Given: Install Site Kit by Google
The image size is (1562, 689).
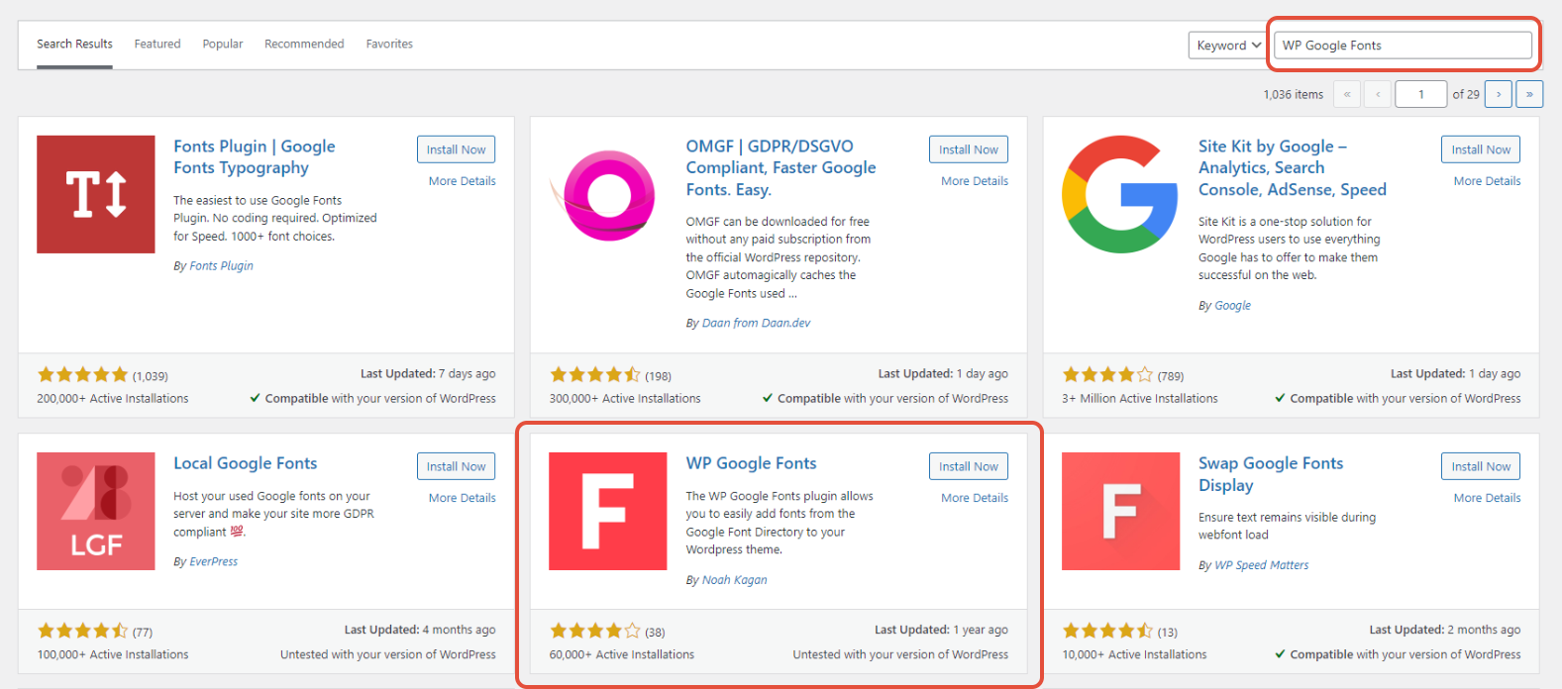Looking at the screenshot, I should tap(1481, 149).
